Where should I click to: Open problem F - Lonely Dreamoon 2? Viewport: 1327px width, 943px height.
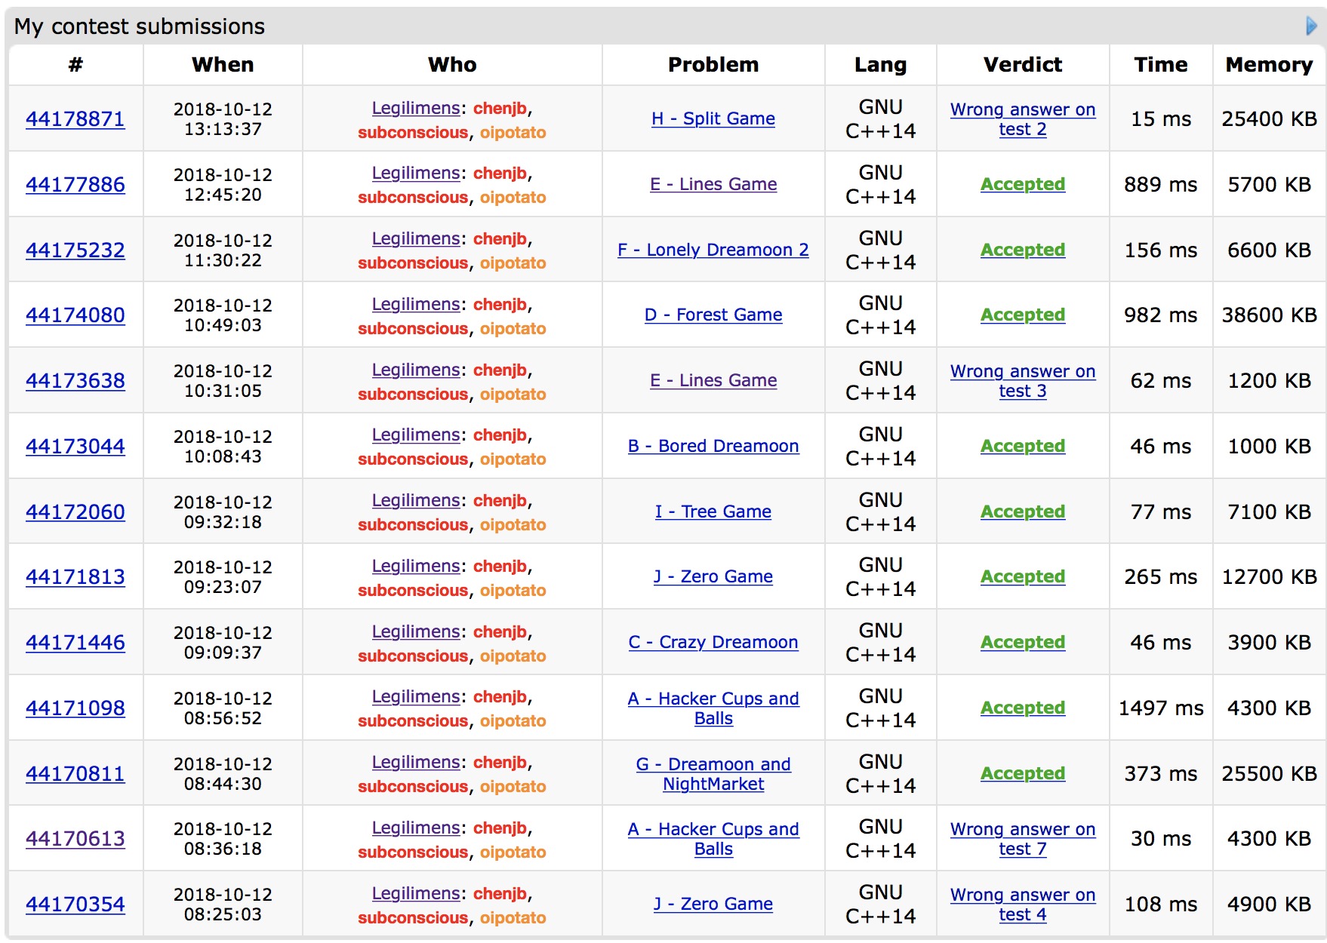point(713,250)
